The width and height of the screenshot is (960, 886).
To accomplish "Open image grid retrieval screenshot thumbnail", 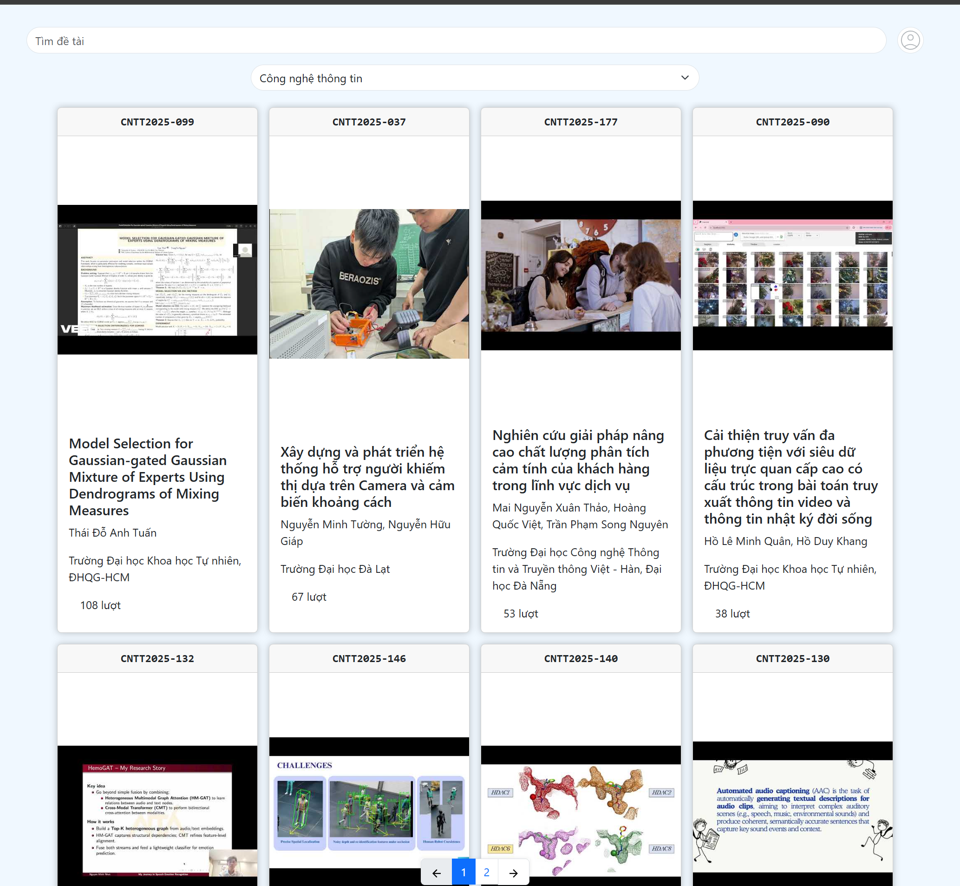I will click(x=792, y=275).
